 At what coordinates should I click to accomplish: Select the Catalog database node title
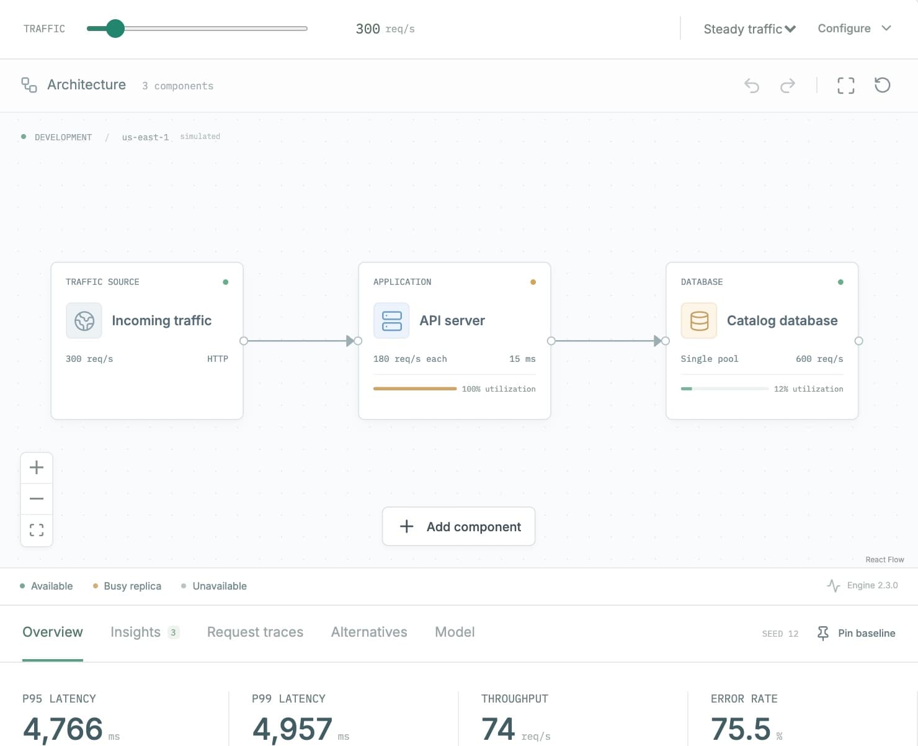click(x=782, y=320)
